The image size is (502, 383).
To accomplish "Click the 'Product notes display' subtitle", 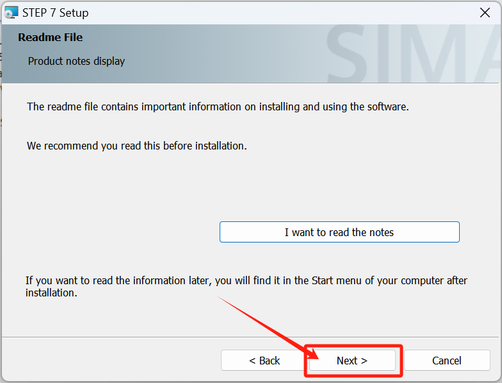I will 76,61.
